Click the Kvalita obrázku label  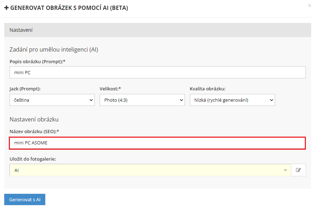pos(208,89)
